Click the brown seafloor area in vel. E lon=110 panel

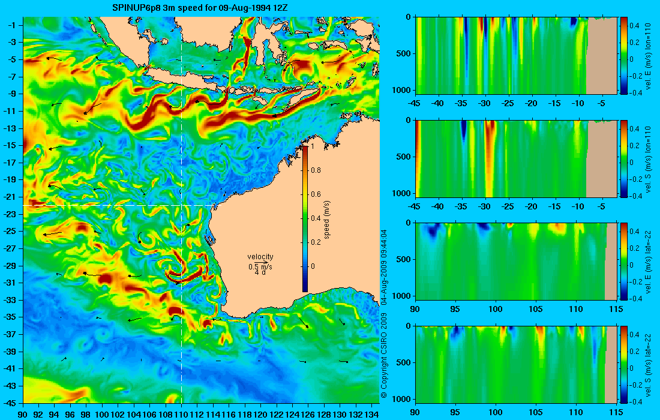point(601,57)
